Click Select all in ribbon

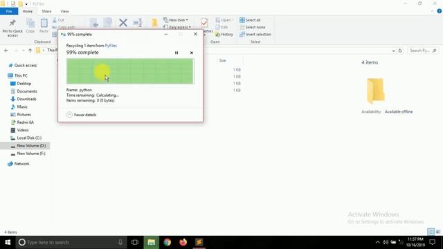250,20
